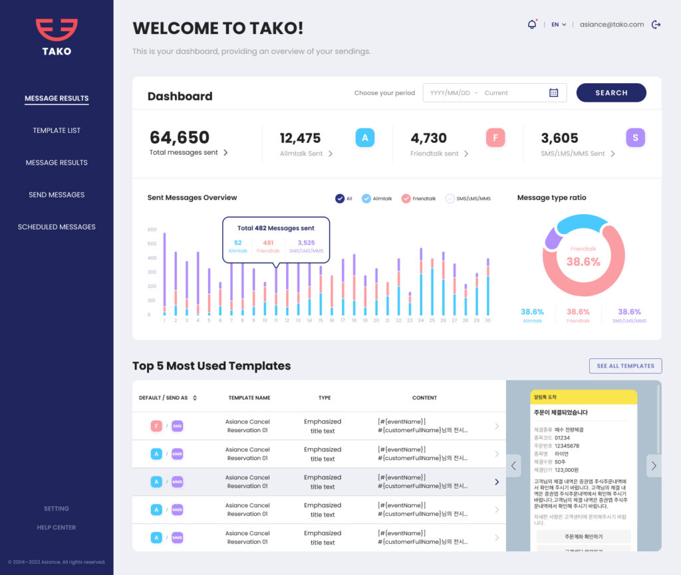
Task: Open the calendar date picker icon
Action: point(553,93)
